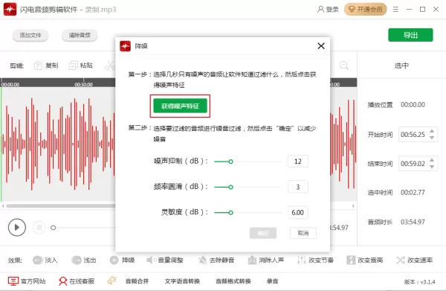Apply 淡出 fade-out effect
This screenshot has height=291, width=446.
coord(83,260)
